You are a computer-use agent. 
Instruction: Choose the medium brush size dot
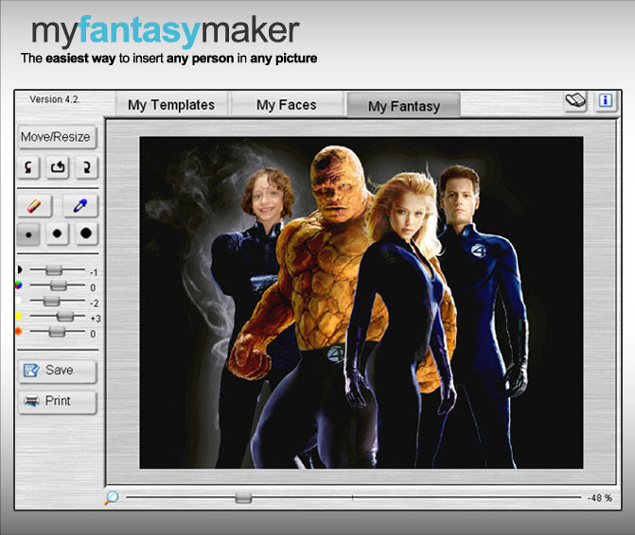(x=58, y=233)
